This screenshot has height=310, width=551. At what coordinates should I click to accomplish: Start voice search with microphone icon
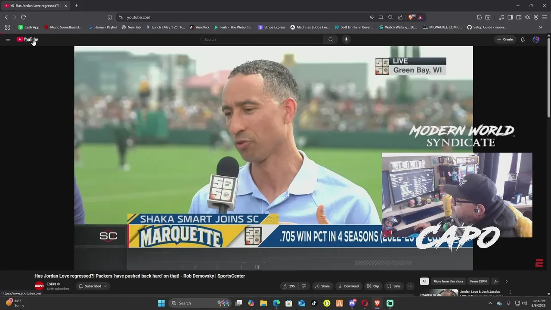tap(346, 39)
